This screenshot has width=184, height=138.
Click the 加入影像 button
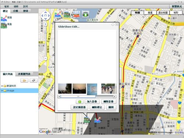92,101
